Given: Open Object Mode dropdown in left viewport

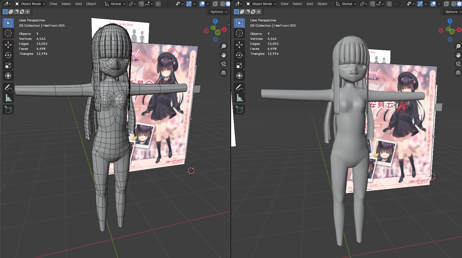Looking at the screenshot, I should 30,4.
